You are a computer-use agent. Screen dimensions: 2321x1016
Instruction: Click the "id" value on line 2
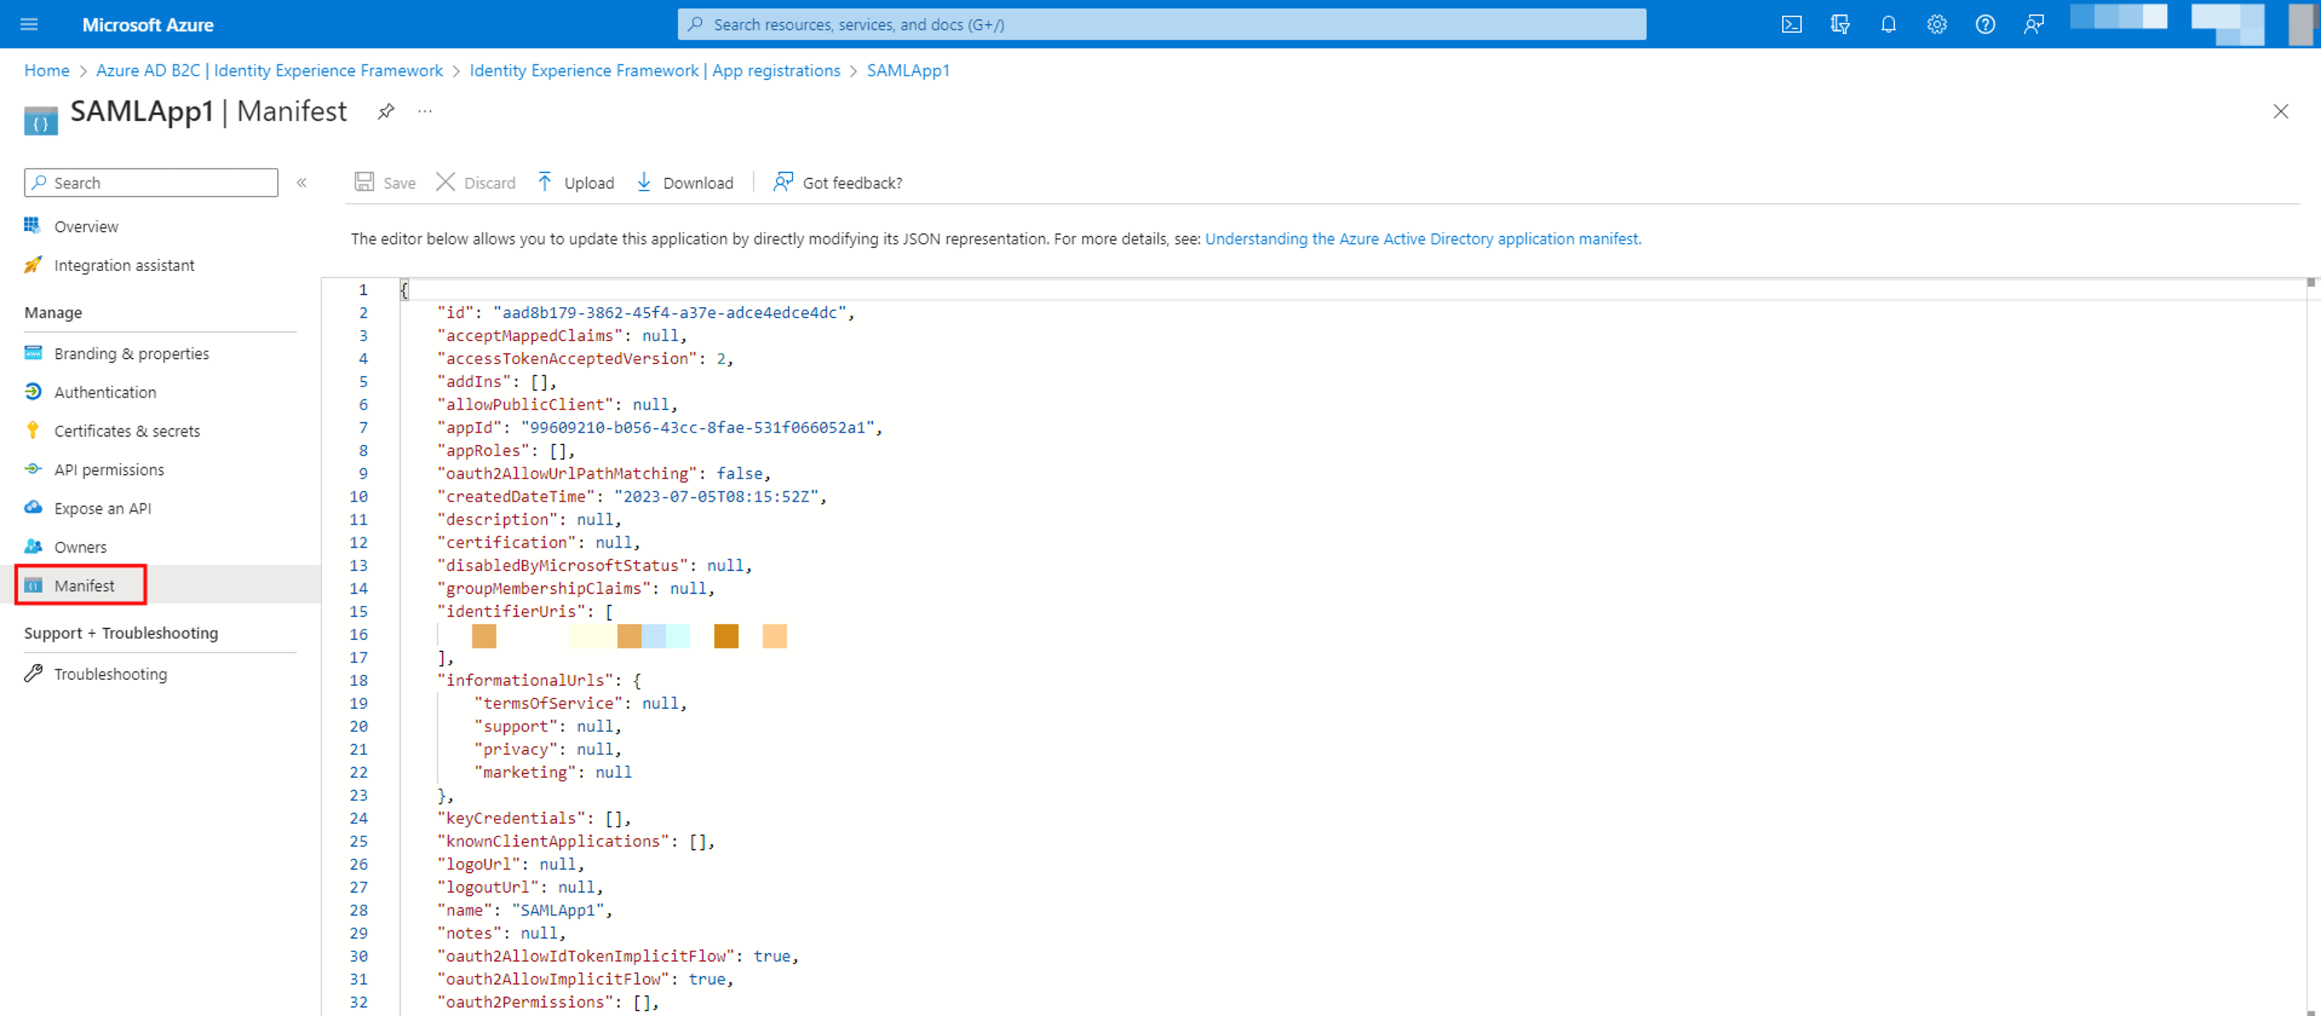pos(670,312)
